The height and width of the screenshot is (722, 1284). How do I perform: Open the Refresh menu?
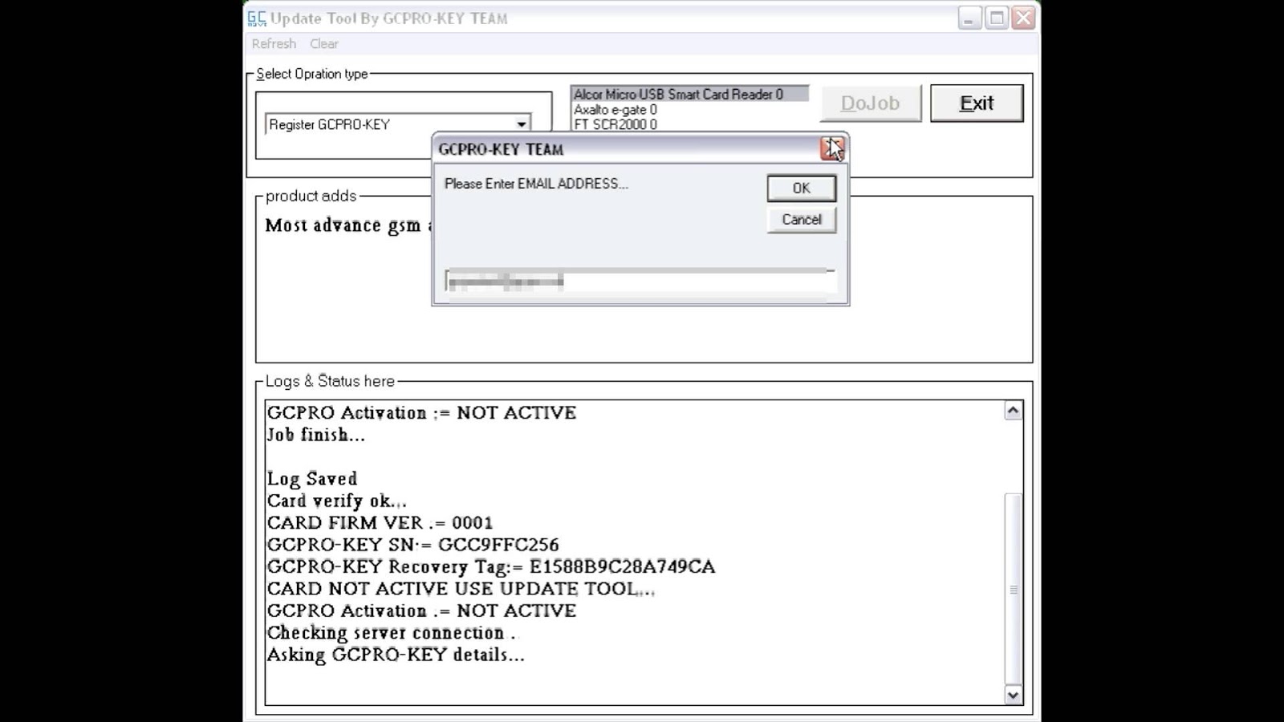(274, 43)
